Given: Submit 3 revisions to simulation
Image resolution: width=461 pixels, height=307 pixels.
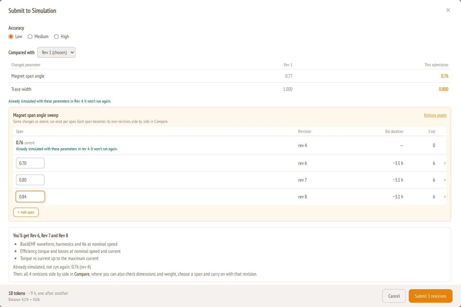Looking at the screenshot, I should (x=430, y=296).
